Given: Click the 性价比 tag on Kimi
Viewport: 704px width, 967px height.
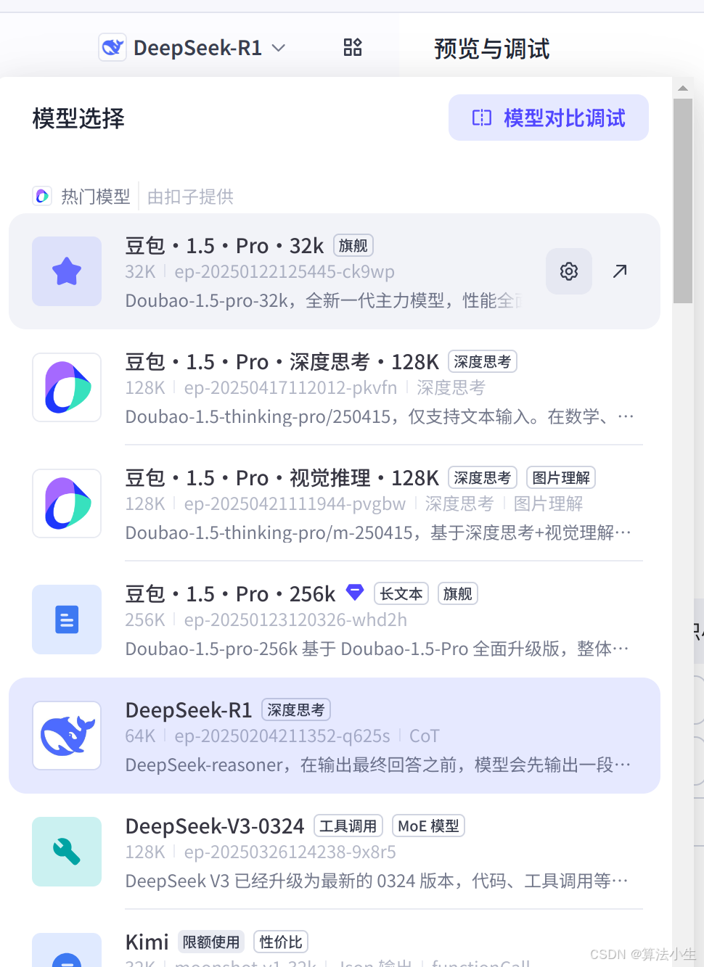Looking at the screenshot, I should [281, 942].
